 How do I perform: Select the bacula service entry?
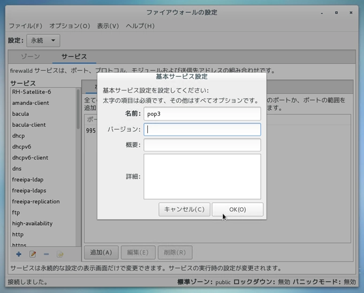click(43, 114)
